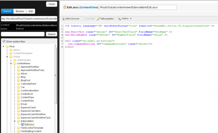Click the CalendarEvent folder icon
The height and width of the screenshot is (133, 218).
coord(19,84)
